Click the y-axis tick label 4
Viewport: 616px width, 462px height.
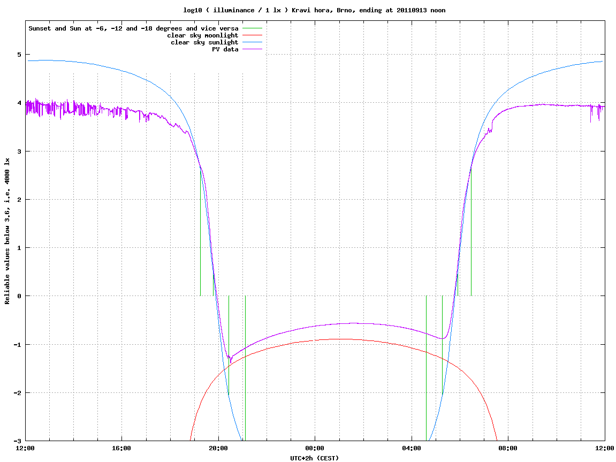[19, 103]
